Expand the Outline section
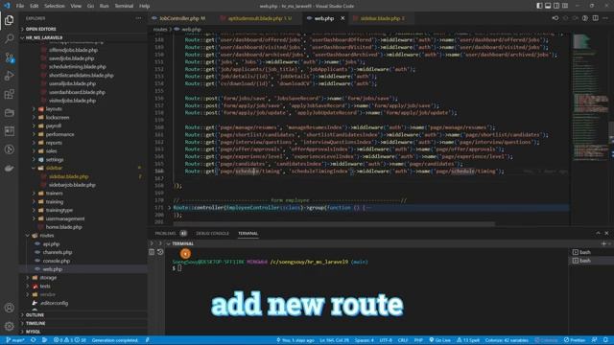This screenshot has height=345, width=614. 35,315
